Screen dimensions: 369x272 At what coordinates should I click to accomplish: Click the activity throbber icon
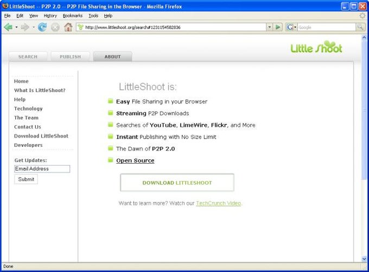362,16
